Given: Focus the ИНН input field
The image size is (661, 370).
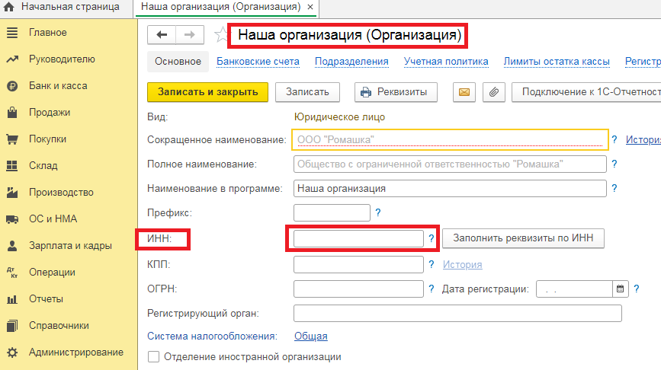Looking at the screenshot, I should click(359, 238).
